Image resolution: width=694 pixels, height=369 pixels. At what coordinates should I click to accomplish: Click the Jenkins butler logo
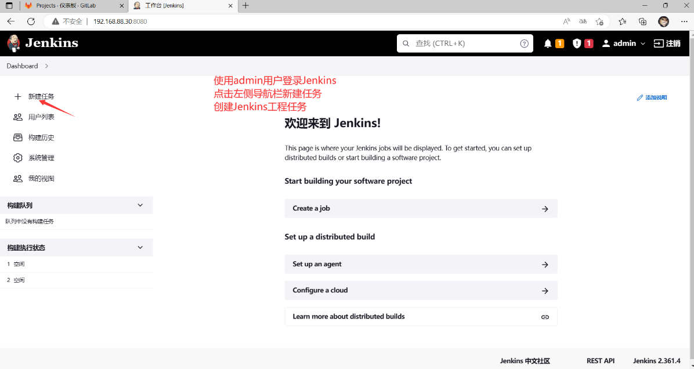14,43
